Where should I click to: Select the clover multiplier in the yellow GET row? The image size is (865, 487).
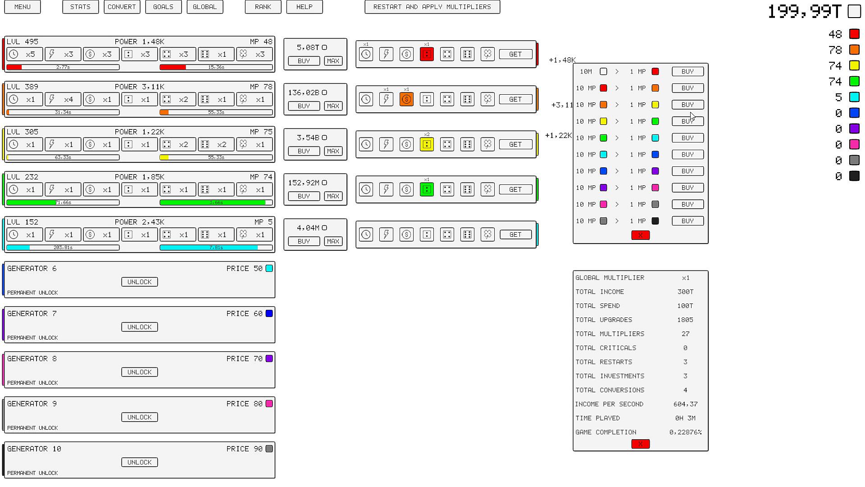(487, 144)
